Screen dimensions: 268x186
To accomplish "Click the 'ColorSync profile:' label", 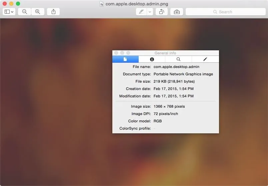I will pyautogui.click(x=135, y=128).
